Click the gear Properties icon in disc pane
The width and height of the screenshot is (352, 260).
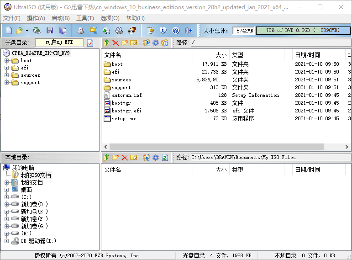tap(156, 42)
